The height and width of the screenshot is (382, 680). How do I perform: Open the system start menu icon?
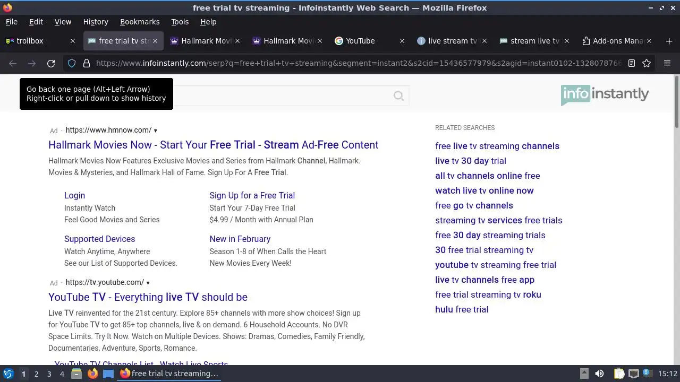coord(8,374)
